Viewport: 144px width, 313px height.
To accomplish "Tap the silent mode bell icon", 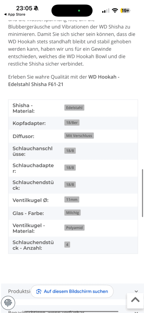I will [36, 8].
